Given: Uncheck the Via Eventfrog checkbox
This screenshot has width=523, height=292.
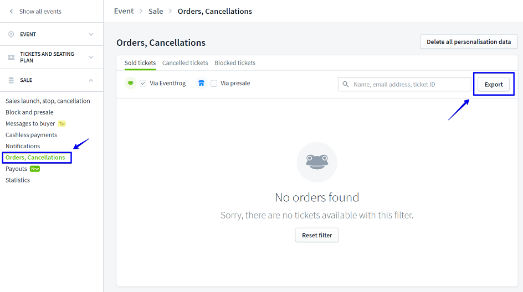Looking at the screenshot, I should (x=143, y=84).
